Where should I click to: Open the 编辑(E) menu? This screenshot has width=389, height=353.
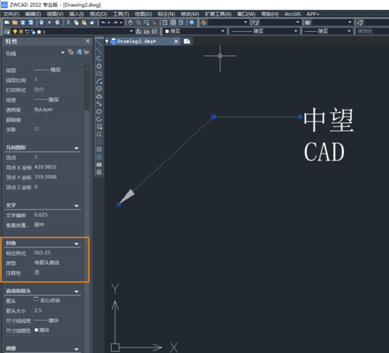point(33,14)
